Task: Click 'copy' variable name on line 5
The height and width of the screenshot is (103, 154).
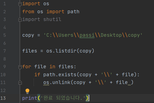Action: point(28,35)
